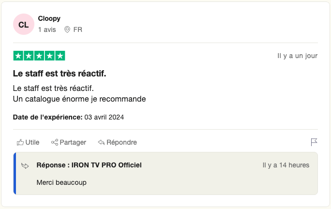Select the Utile button label

coord(32,142)
